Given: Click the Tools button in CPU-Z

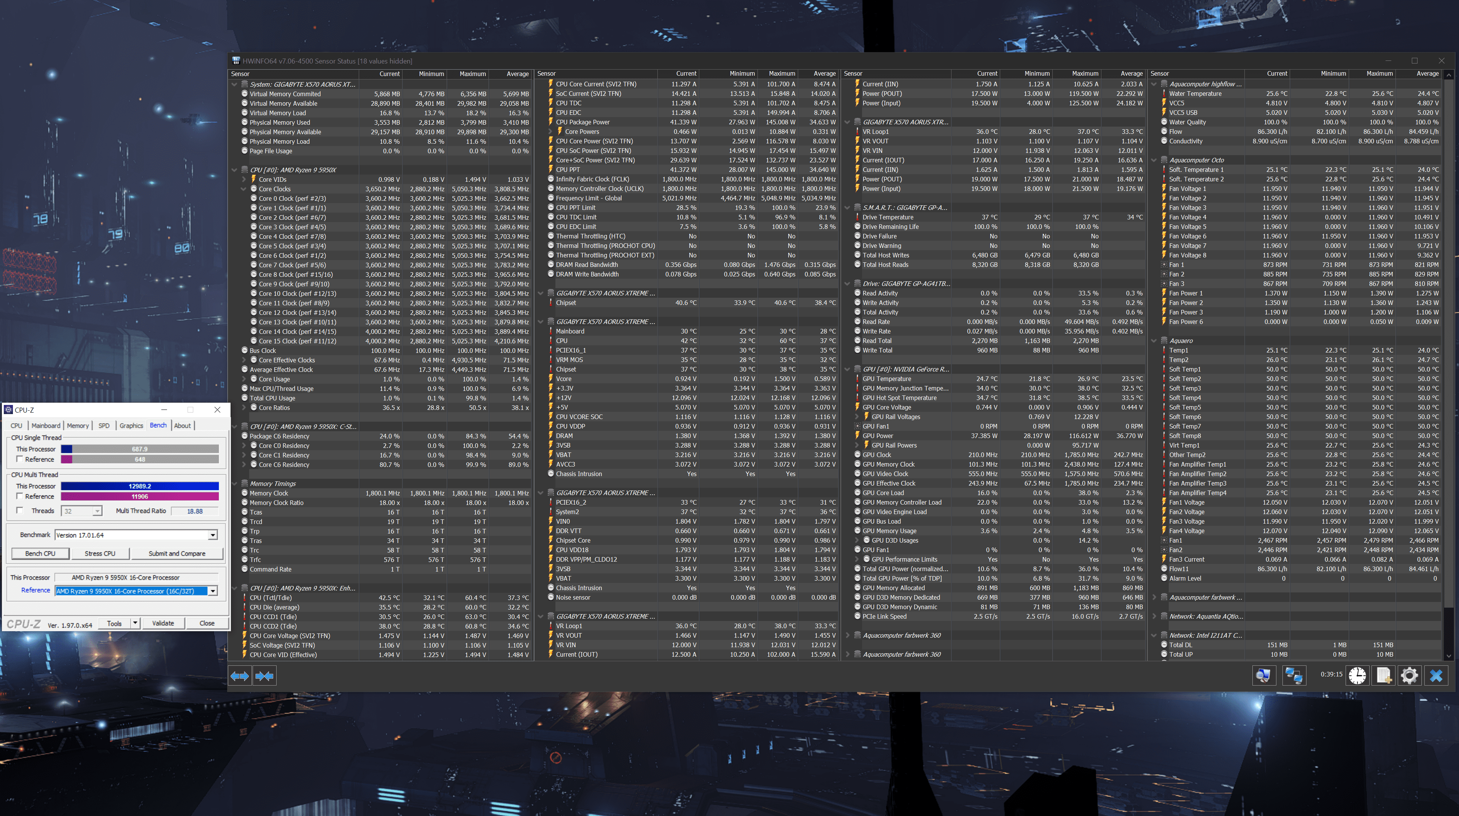Looking at the screenshot, I should 115,624.
